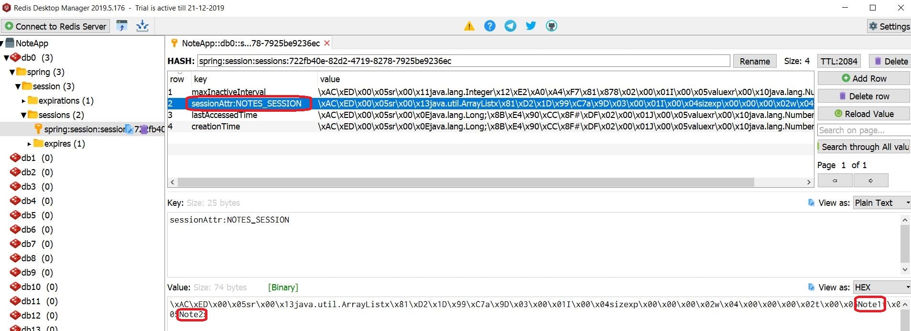Image resolution: width=911 pixels, height=331 pixels.
Task: Collapse the spring namespace folder
Action: click(12, 72)
